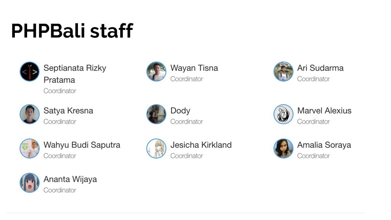Open Dody's avatar thumbnail
391x220 pixels.
point(156,114)
